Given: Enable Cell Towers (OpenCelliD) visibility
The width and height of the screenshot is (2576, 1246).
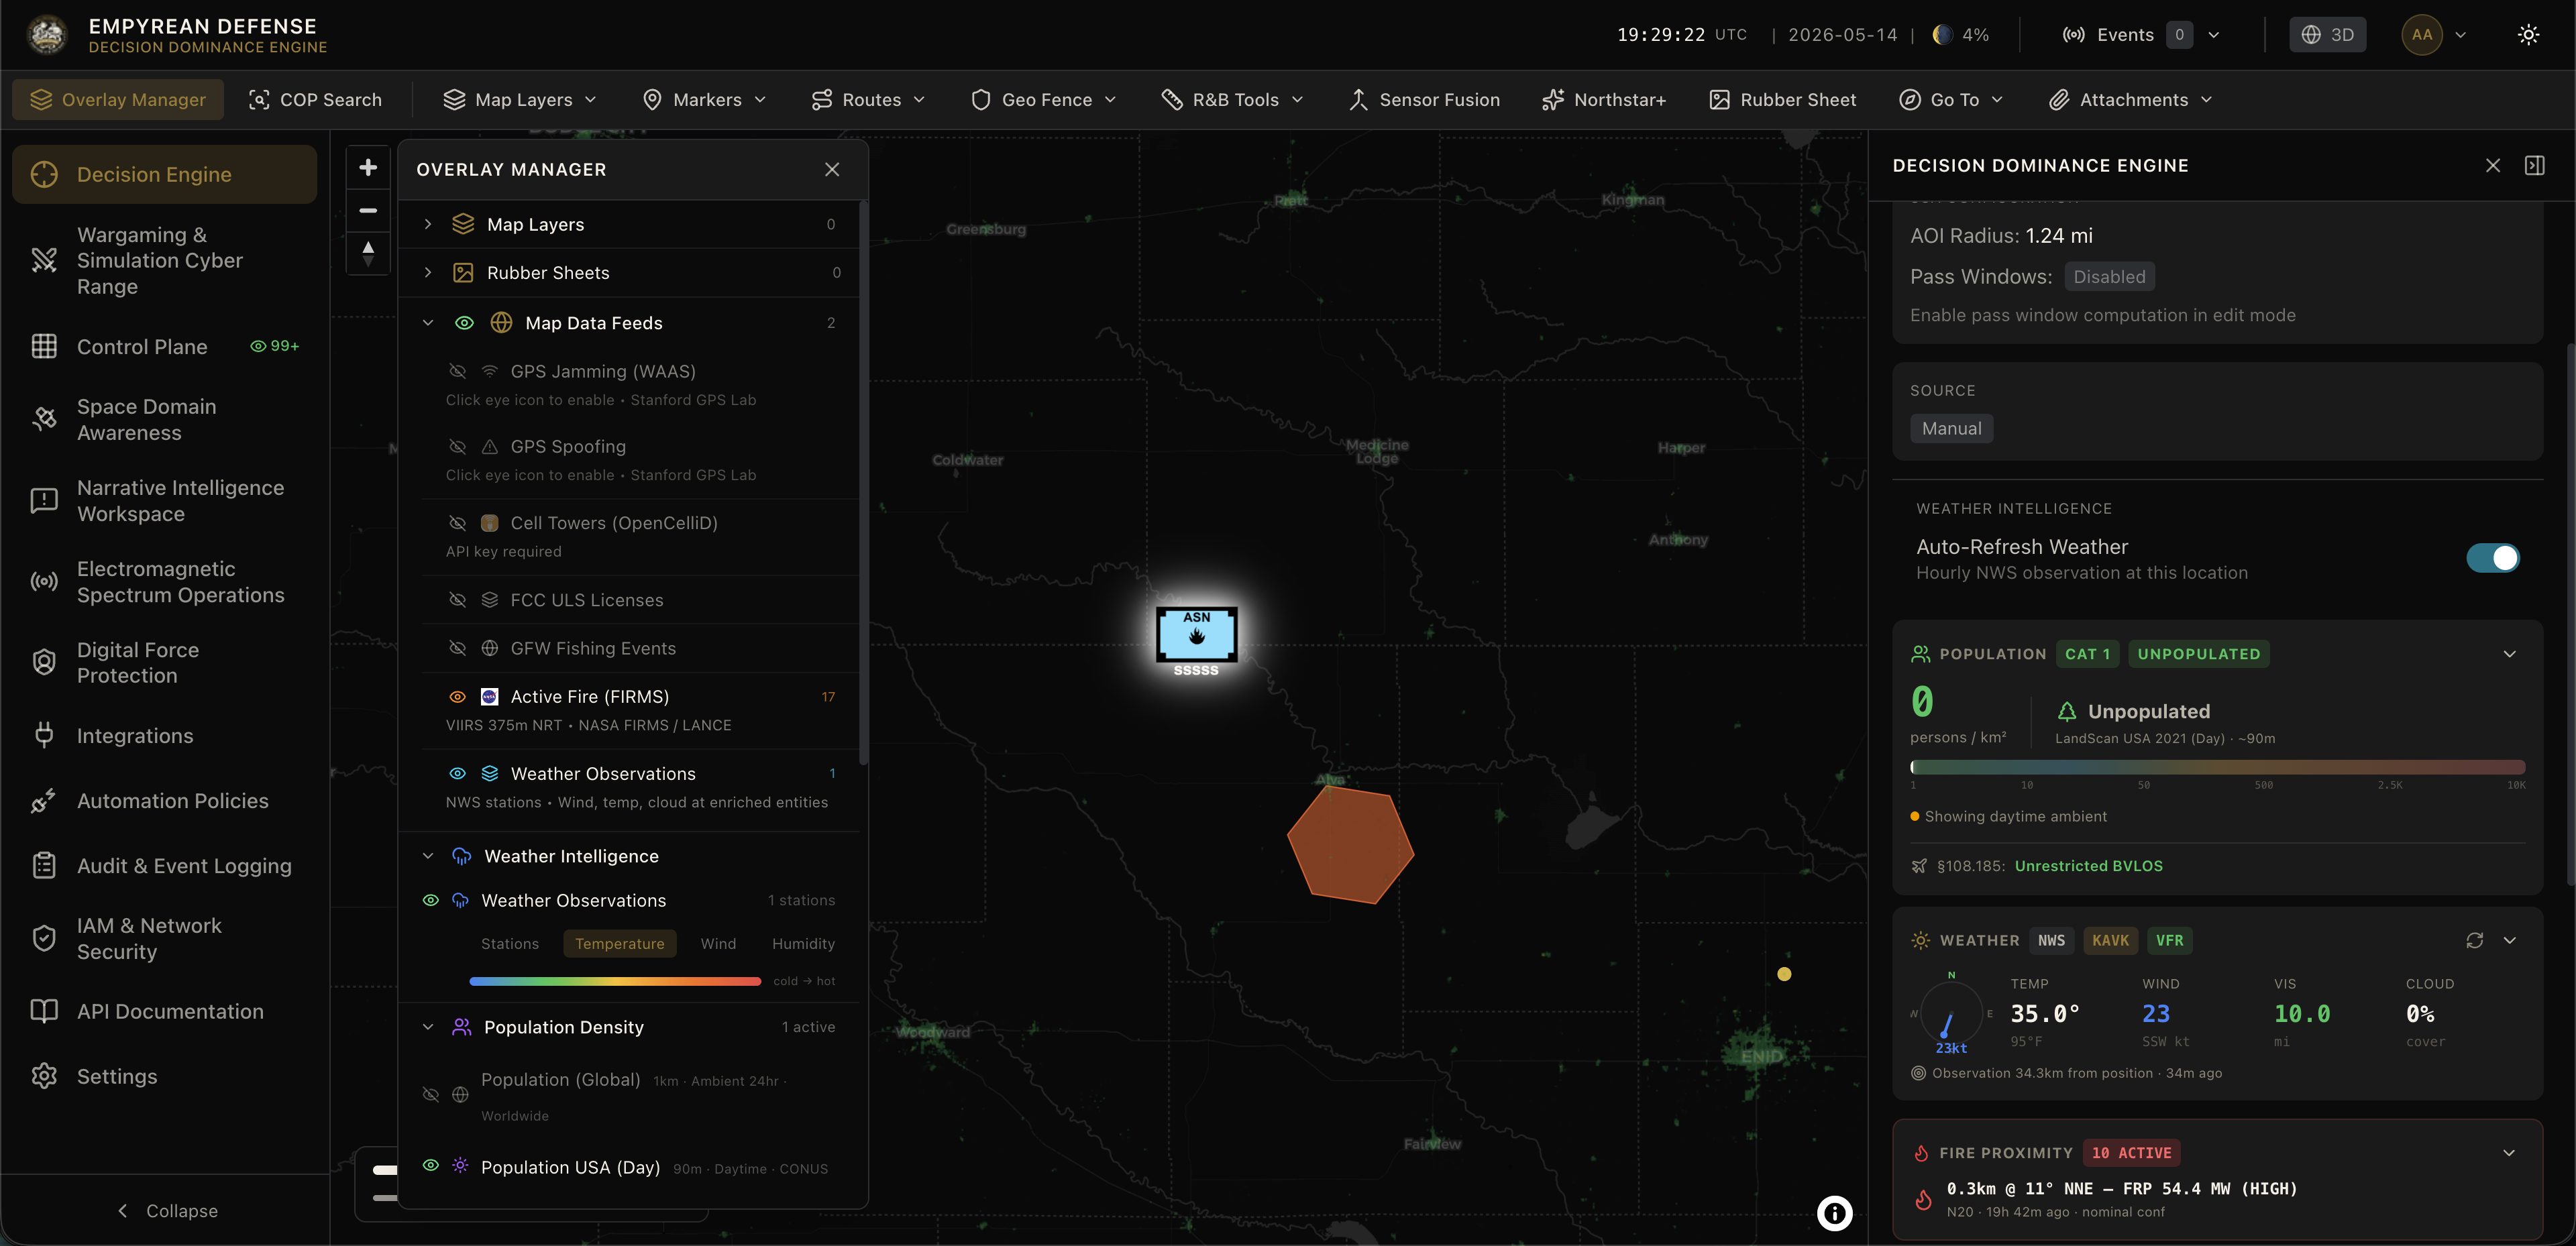Looking at the screenshot, I should [457, 523].
